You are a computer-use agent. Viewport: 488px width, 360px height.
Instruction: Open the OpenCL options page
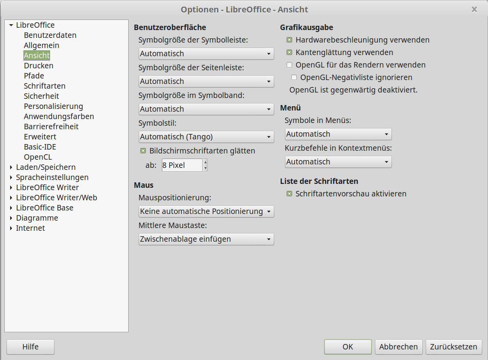click(x=38, y=157)
